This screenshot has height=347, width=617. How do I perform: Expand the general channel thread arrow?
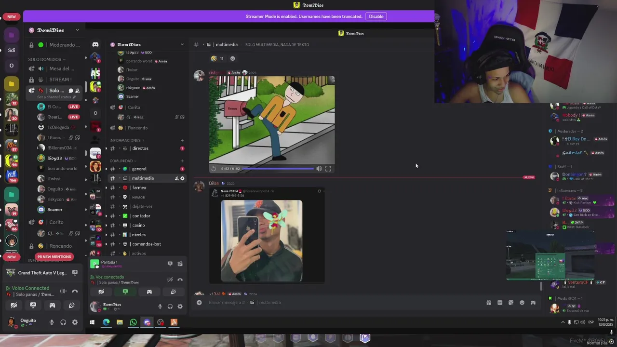click(x=107, y=169)
